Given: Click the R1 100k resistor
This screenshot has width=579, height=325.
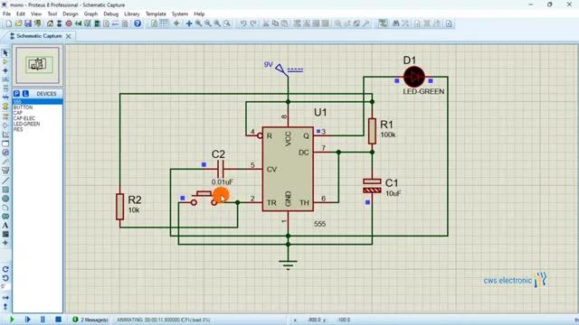Looking at the screenshot, I should tap(372, 131).
